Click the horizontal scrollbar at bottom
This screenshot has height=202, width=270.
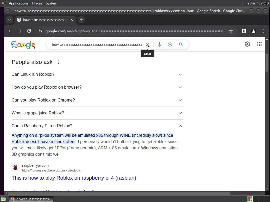119,193
